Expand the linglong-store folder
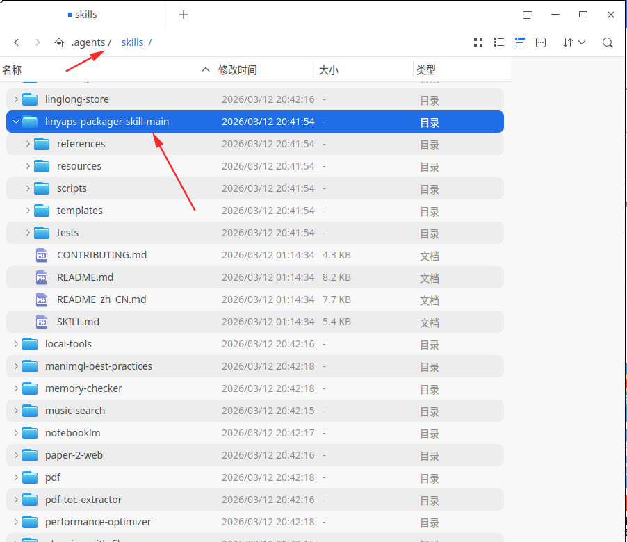Image resolution: width=627 pixels, height=542 pixels. (16, 99)
